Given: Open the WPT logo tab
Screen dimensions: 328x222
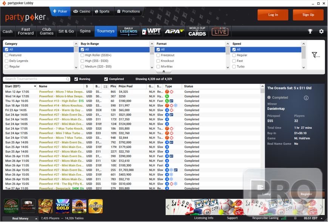Looking at the screenshot, I should pos(151,31).
